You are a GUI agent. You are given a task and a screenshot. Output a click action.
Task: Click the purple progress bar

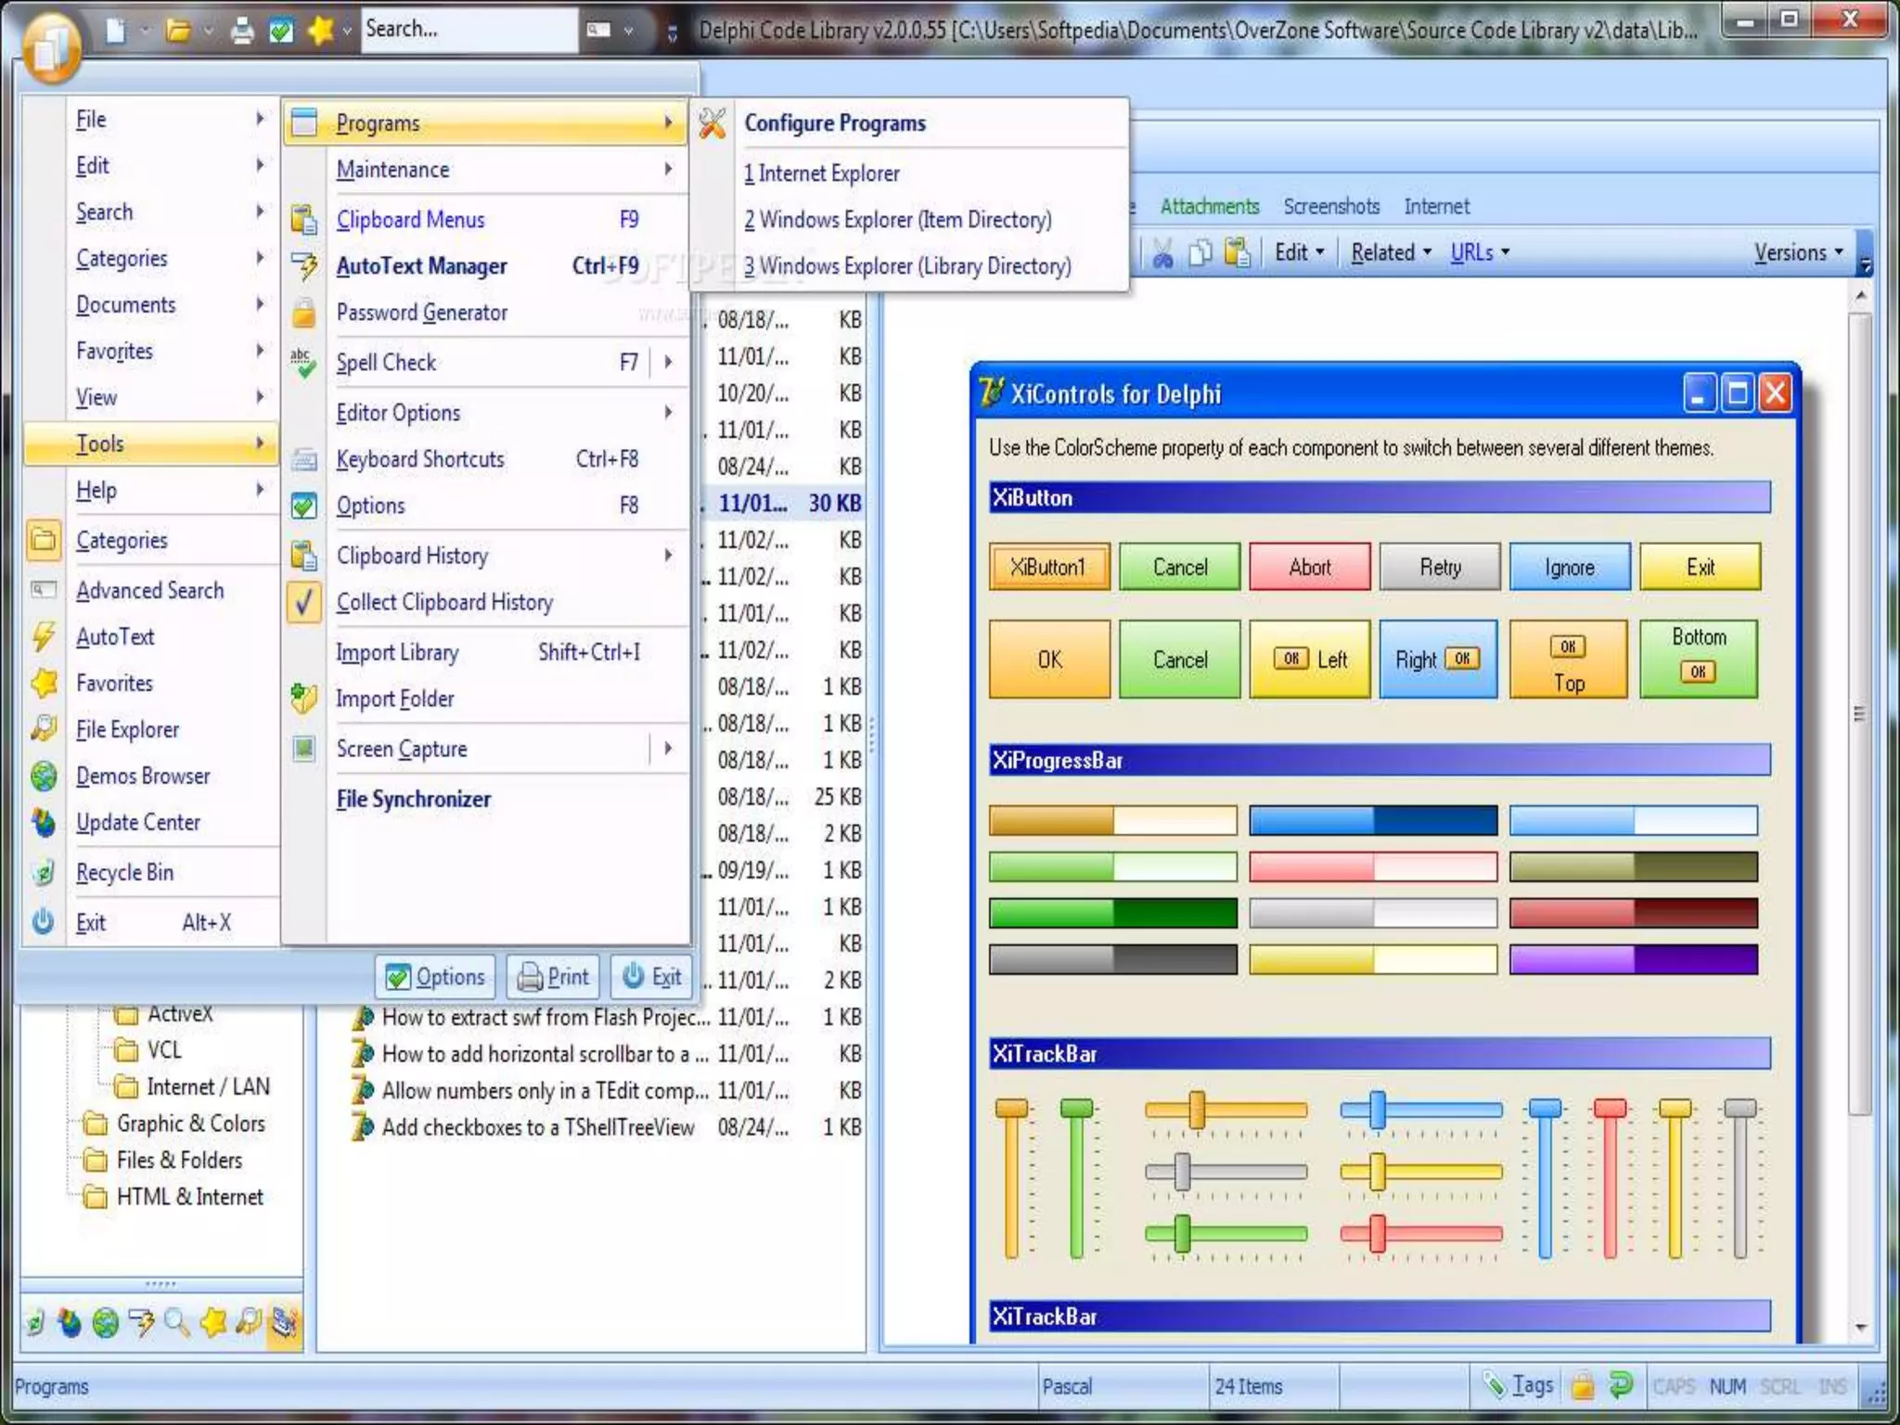(x=1633, y=959)
